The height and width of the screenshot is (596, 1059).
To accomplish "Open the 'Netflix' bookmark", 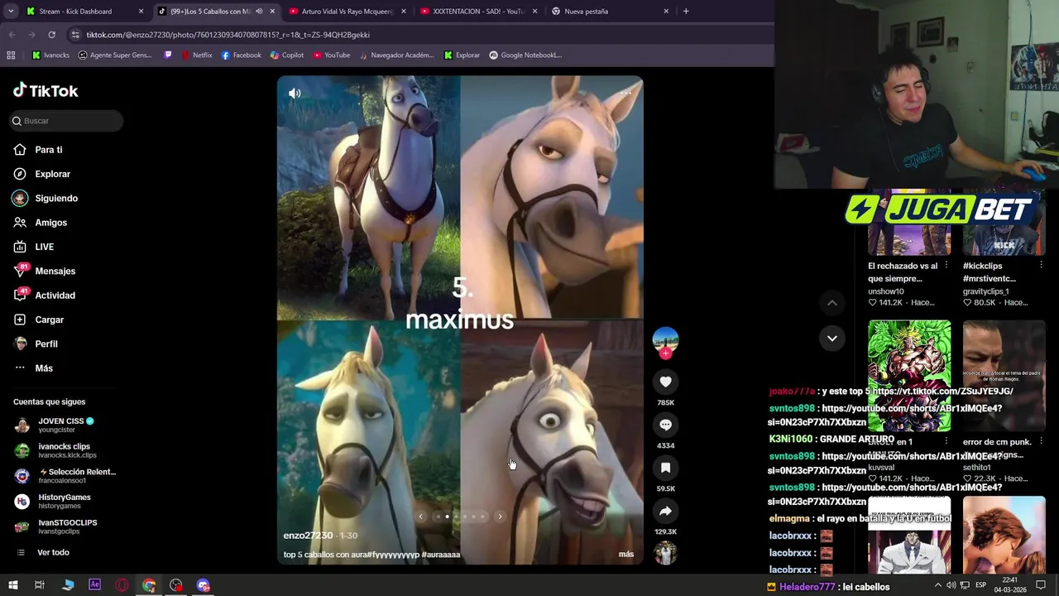I will (196, 55).
